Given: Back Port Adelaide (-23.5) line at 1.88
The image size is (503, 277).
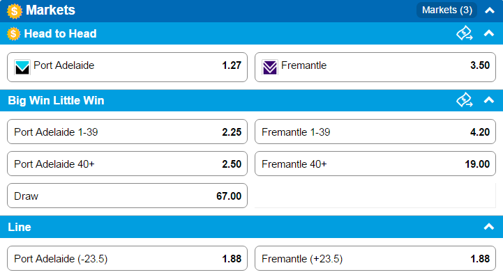Looking at the screenshot, I should pos(128,258).
